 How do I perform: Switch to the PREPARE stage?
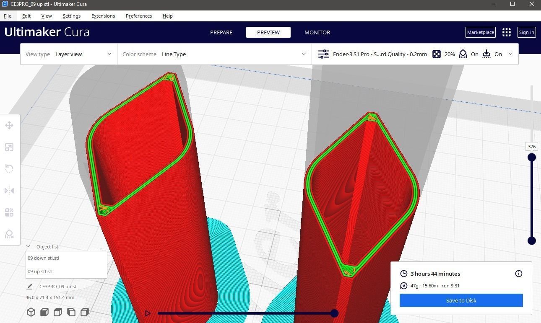(221, 32)
